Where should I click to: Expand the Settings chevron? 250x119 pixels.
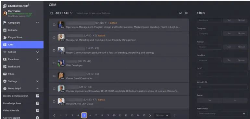(37, 81)
